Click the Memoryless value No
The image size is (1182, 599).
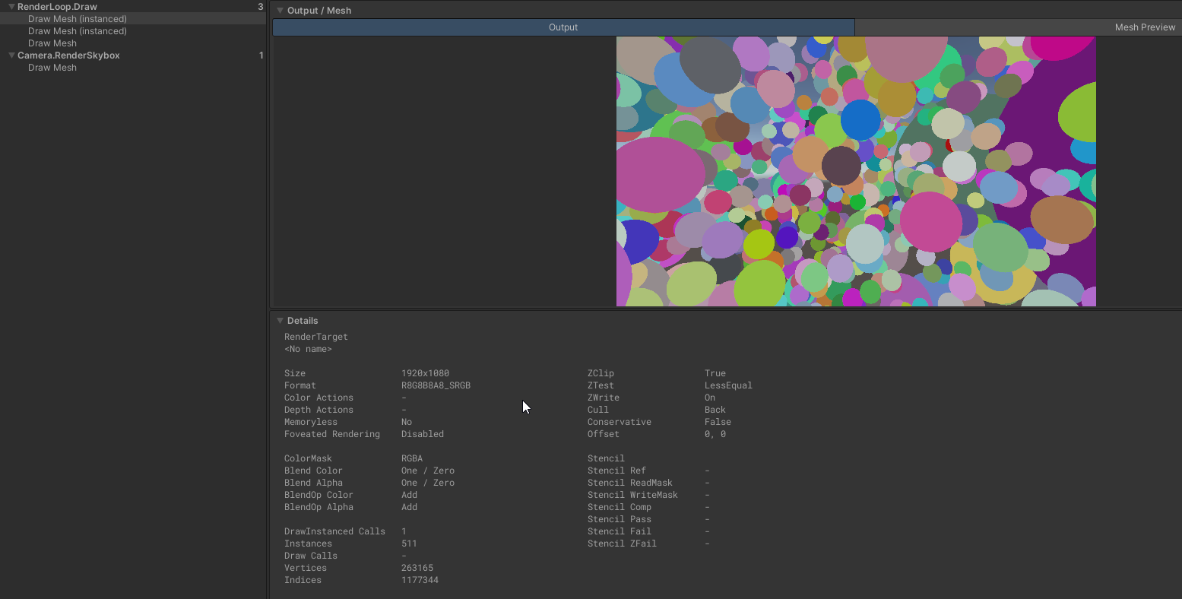407,422
